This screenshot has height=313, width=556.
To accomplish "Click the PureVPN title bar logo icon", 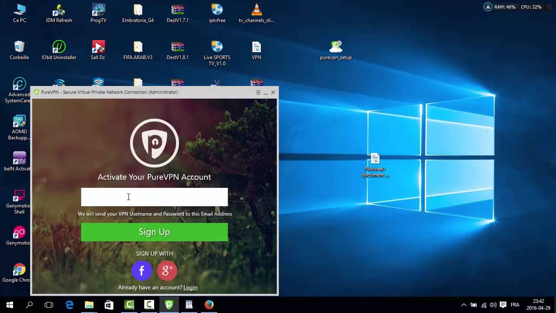I will pyautogui.click(x=37, y=92).
